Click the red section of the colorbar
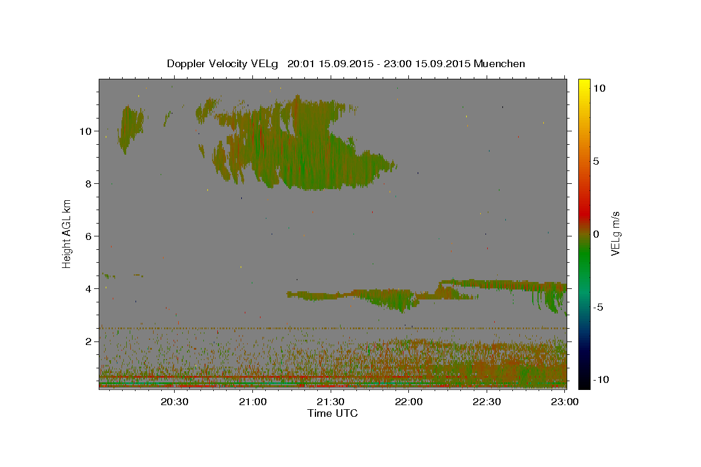The image size is (701, 467). tap(584, 213)
